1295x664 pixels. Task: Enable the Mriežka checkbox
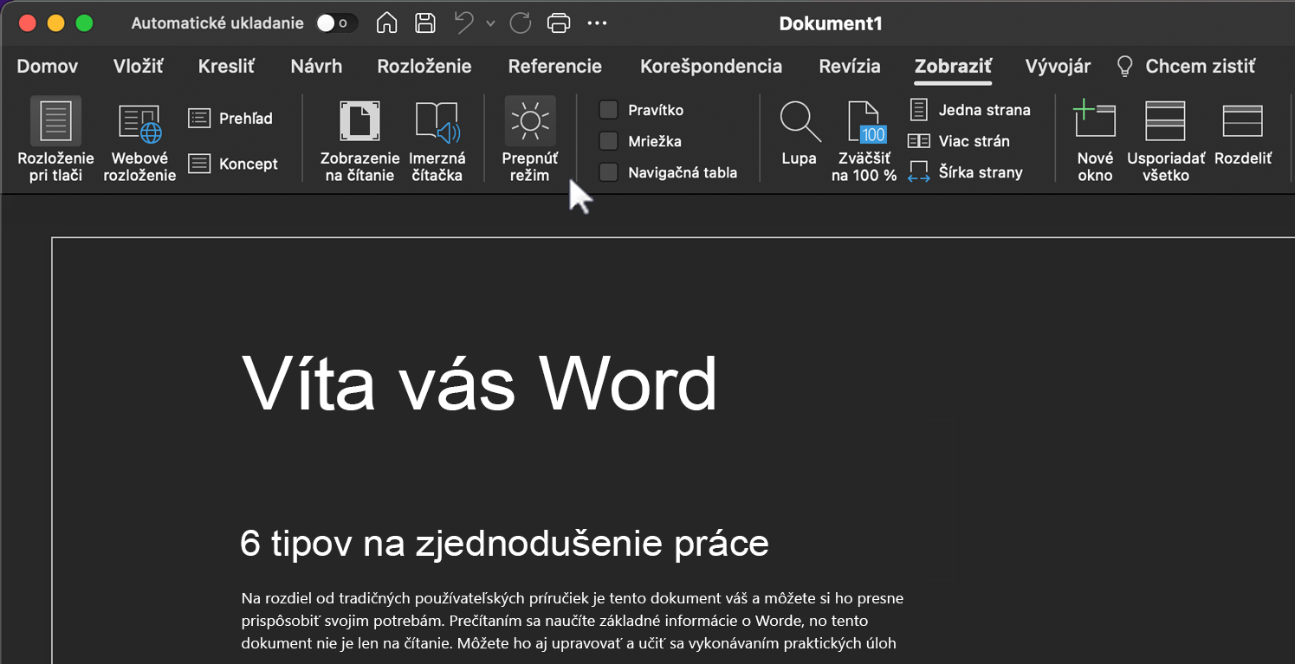pyautogui.click(x=609, y=141)
